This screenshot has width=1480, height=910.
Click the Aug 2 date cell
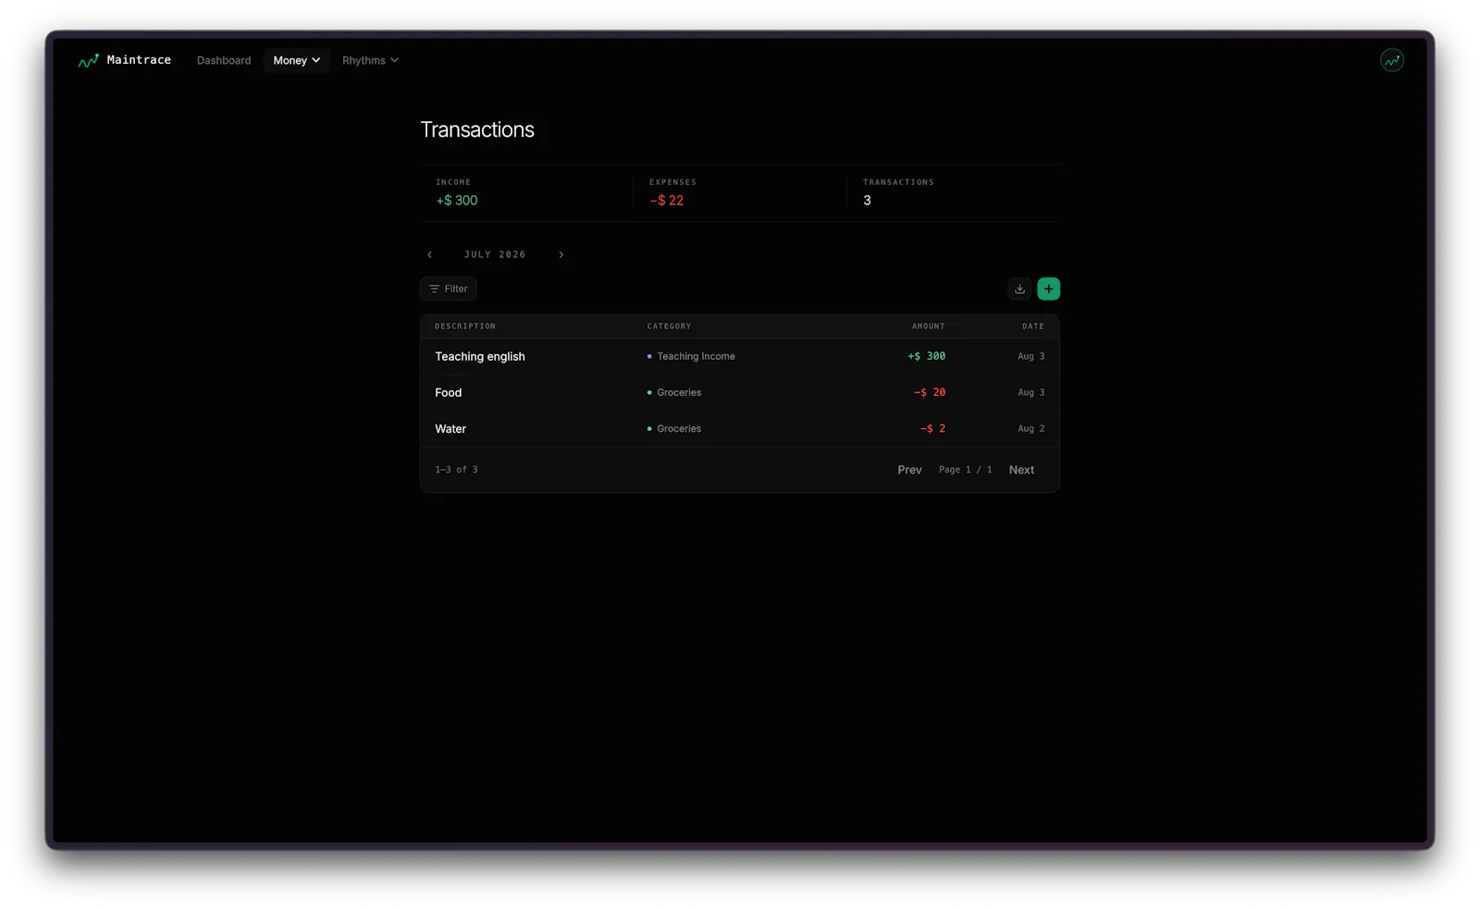click(1031, 428)
